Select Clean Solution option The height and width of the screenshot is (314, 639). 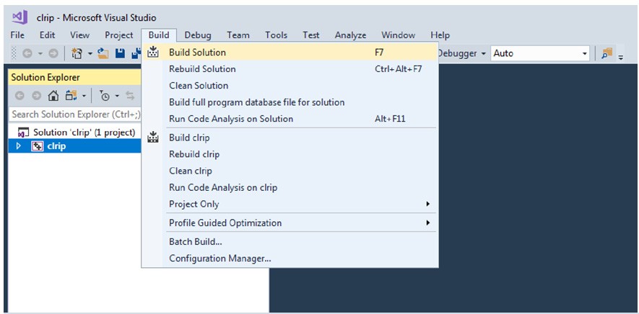[x=199, y=86]
